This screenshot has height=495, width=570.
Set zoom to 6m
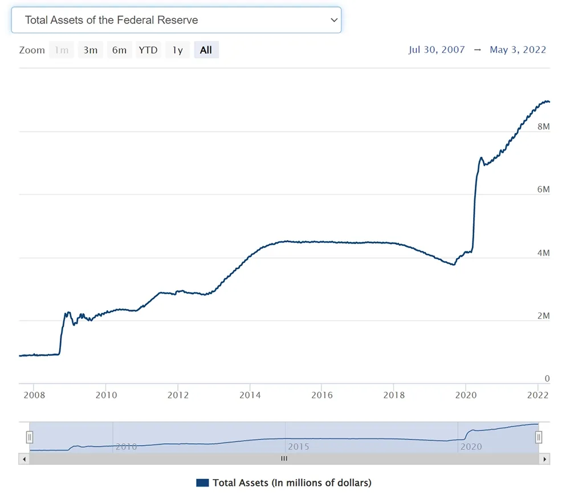[119, 50]
